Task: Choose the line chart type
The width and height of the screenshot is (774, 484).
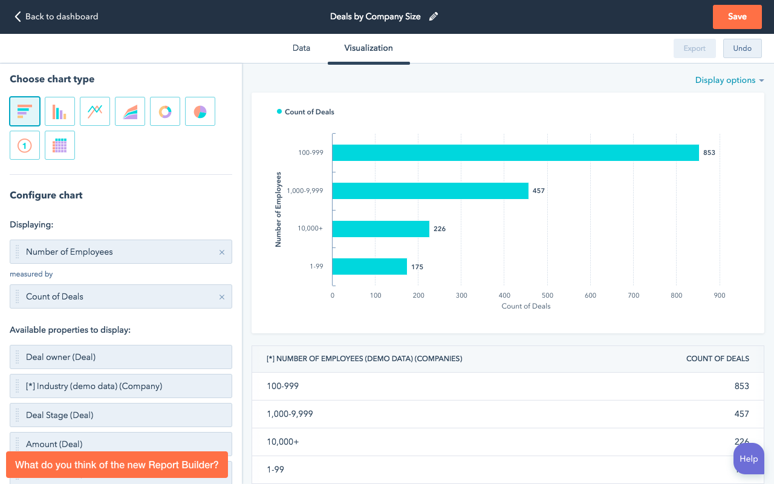Action: click(95, 111)
